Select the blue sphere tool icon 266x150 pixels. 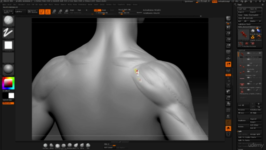click(x=259, y=31)
